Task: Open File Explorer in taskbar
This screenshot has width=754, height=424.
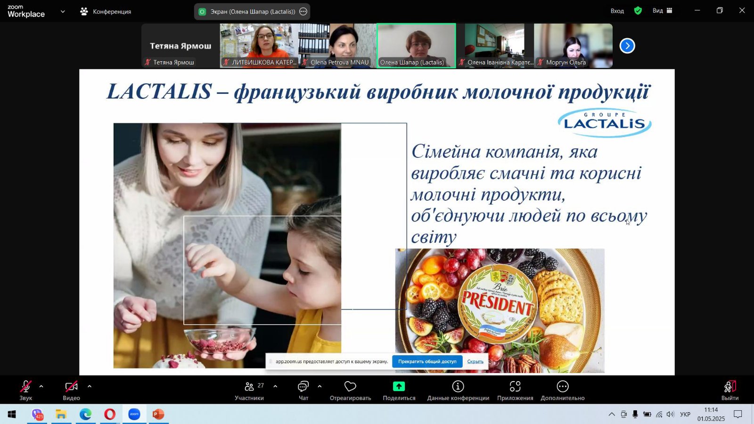Action: (61, 414)
